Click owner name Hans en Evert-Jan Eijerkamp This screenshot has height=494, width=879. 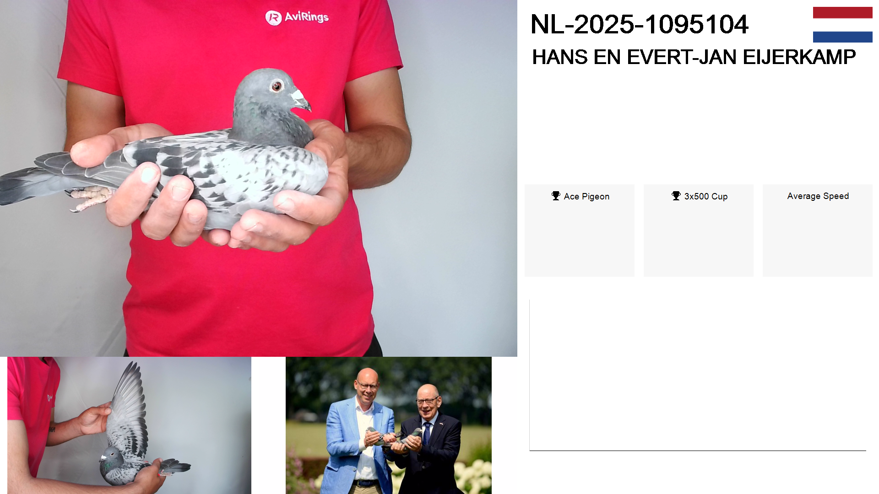[694, 57]
